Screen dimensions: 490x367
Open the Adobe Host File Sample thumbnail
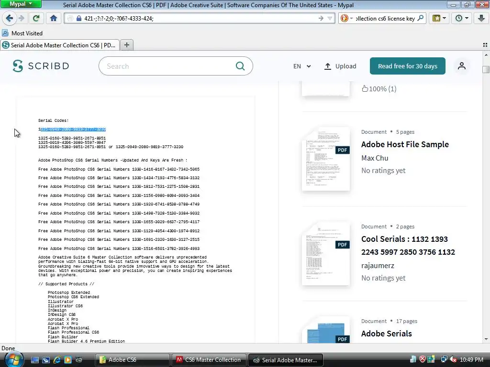point(325,159)
